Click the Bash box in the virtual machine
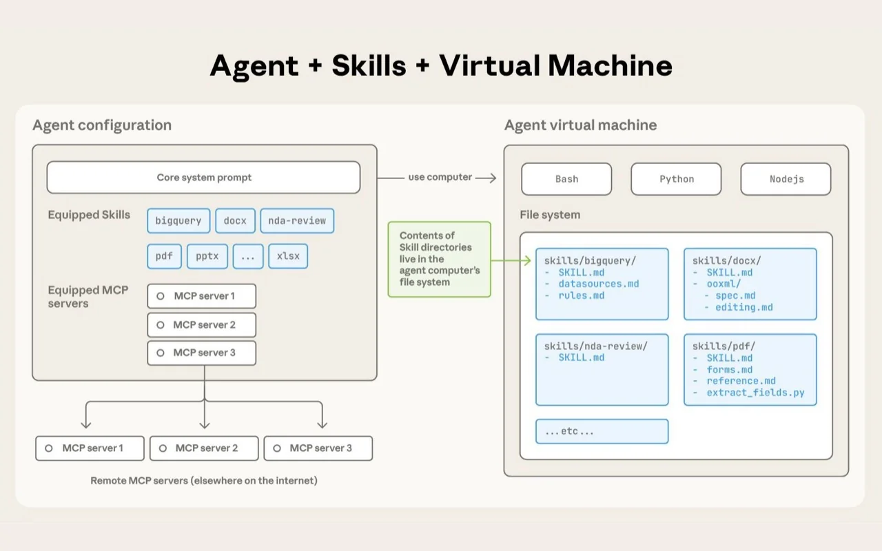This screenshot has width=882, height=551. pyautogui.click(x=566, y=179)
